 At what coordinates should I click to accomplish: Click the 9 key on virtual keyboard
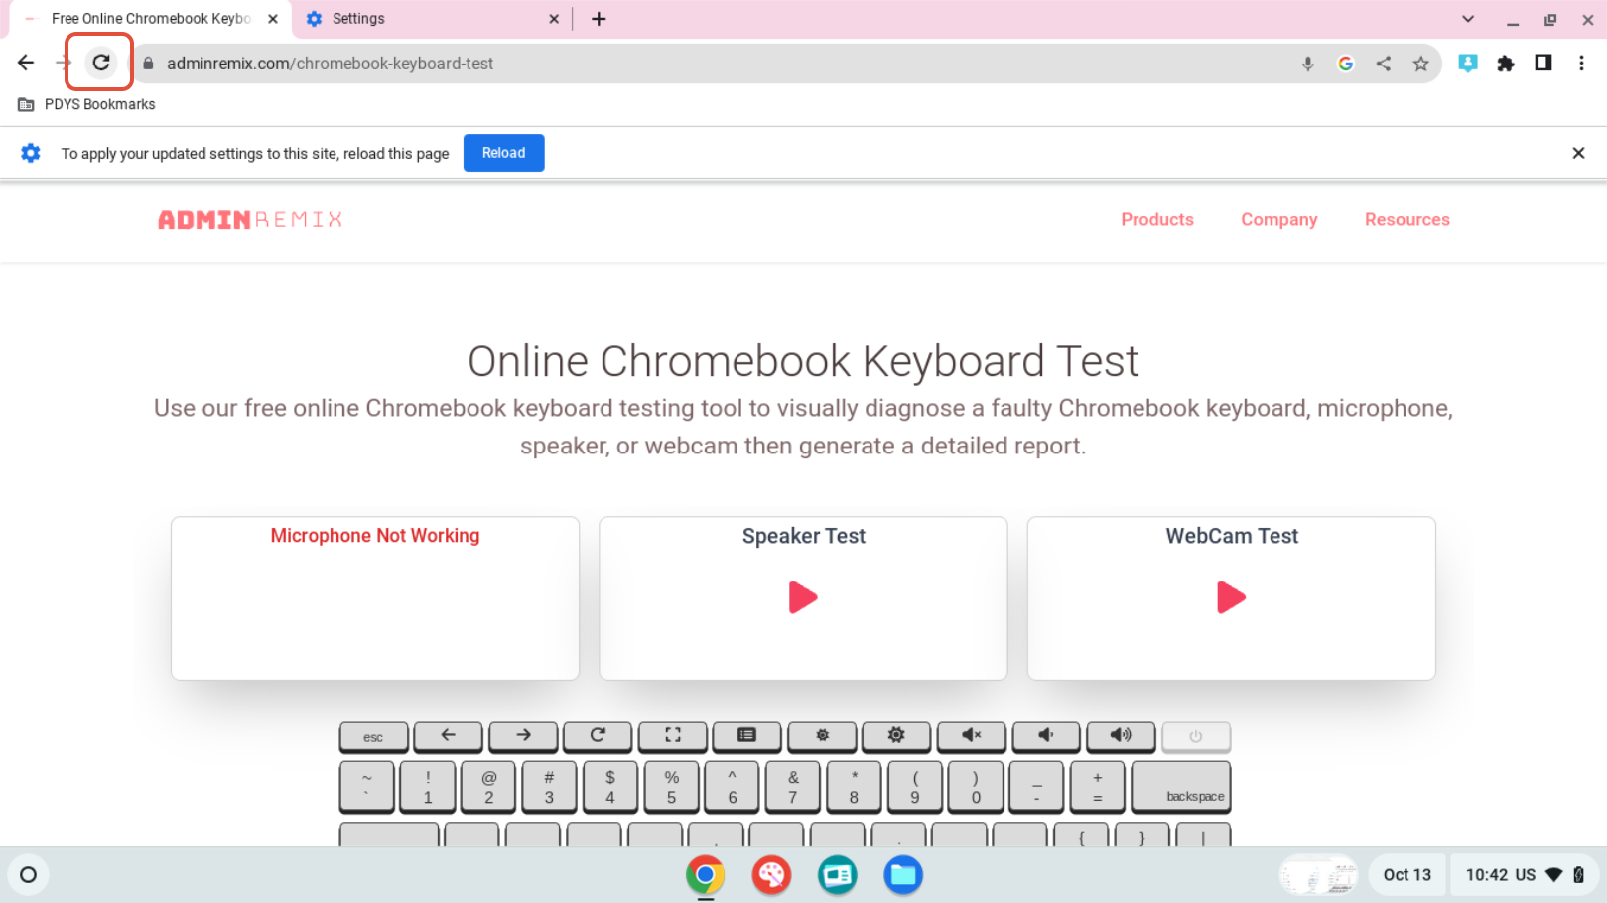915,787
